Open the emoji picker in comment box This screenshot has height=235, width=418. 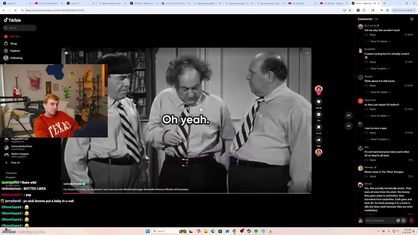(403, 221)
